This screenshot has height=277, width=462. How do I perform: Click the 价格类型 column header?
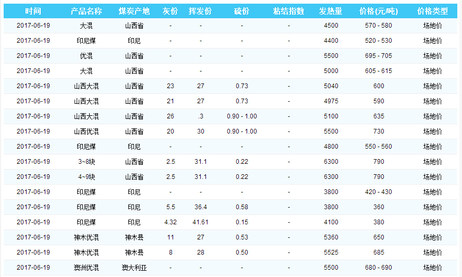click(x=432, y=11)
